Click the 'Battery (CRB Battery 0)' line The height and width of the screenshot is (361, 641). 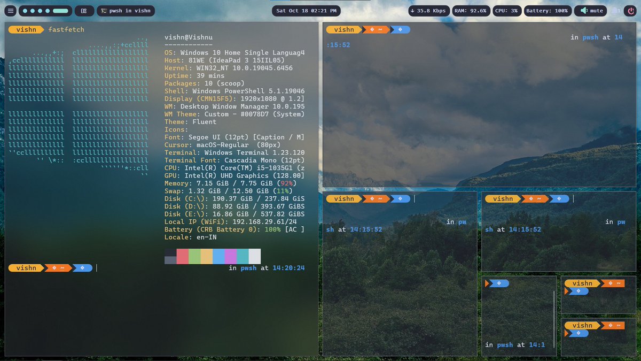(x=234, y=229)
